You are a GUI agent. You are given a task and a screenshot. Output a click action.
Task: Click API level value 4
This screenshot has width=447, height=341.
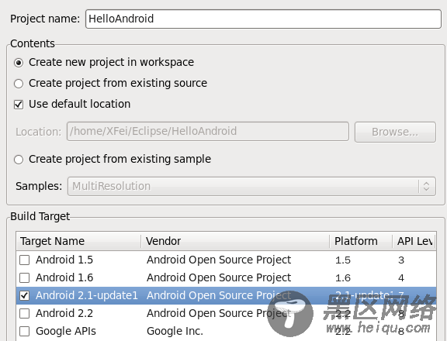pos(401,277)
